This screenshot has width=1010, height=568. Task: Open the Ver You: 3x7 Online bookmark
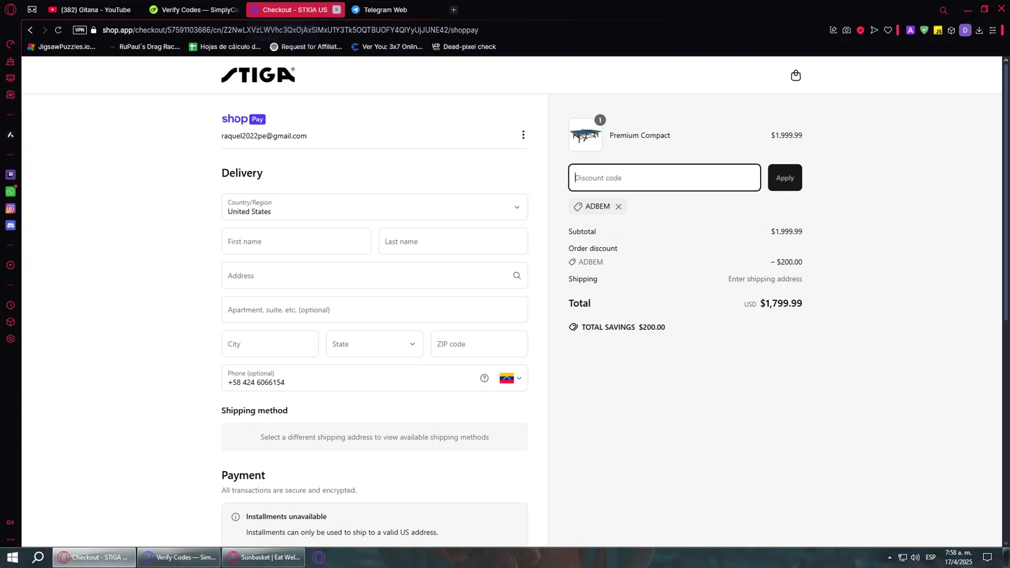coord(387,47)
